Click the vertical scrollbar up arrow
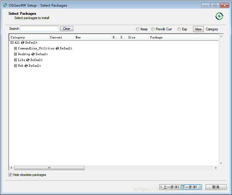232x195 pixels. click(221, 37)
